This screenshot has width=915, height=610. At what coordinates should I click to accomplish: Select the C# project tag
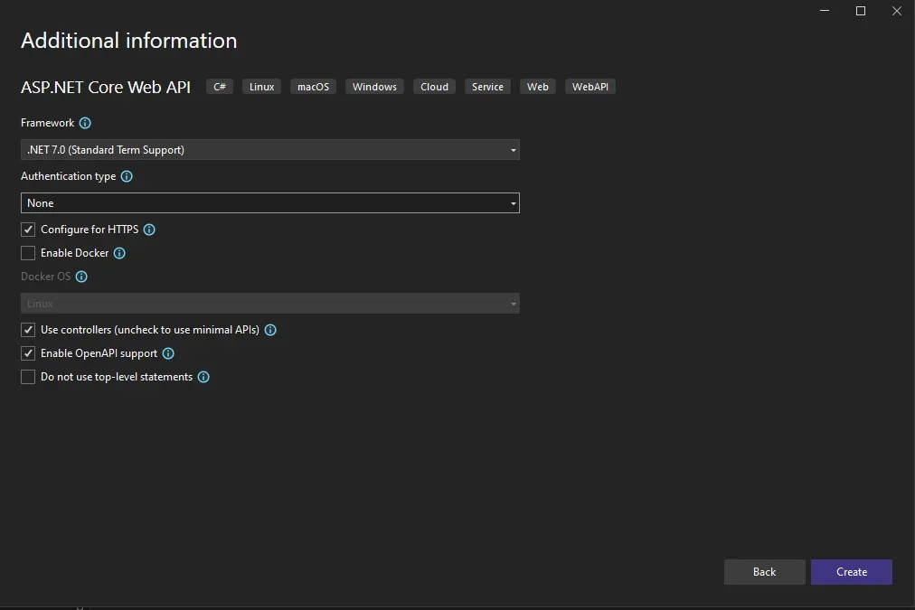point(219,86)
